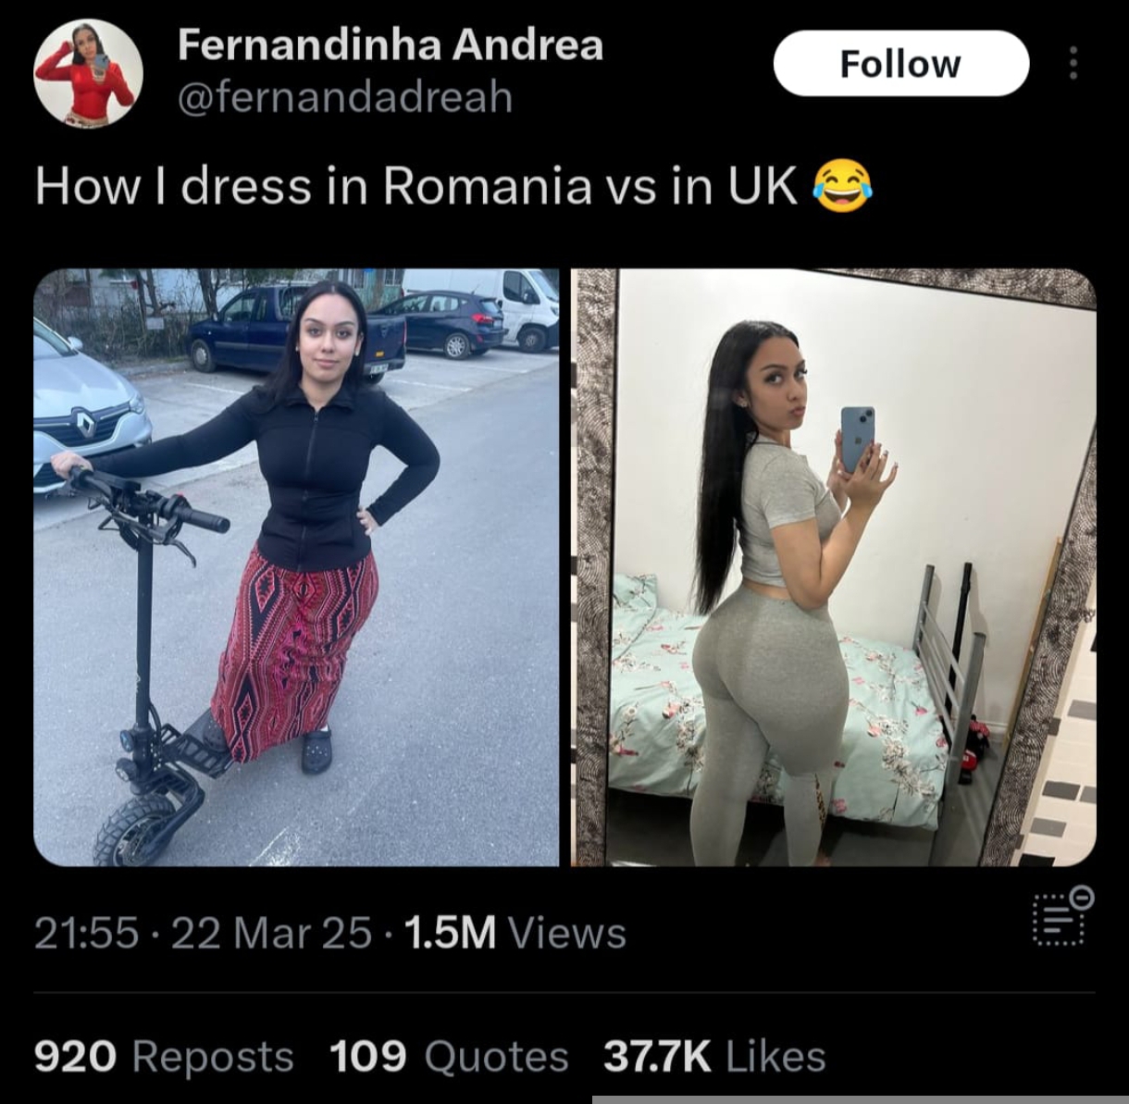Open the 21:55 timestamp link
This screenshot has width=1129, height=1104.
(x=86, y=933)
